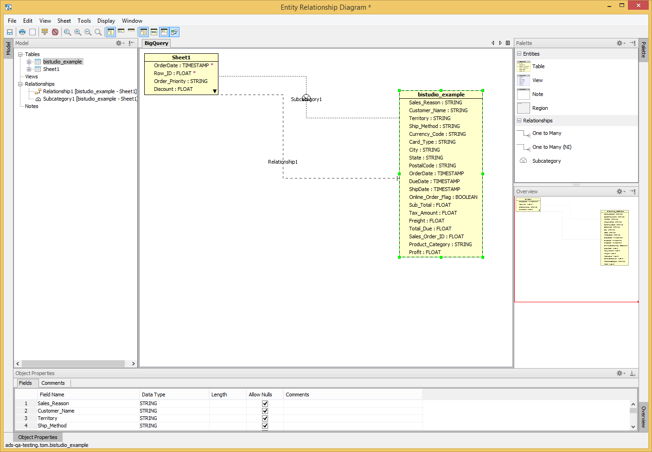
Task: Expand Sheet1 entity fields with down arrow
Action: point(215,91)
